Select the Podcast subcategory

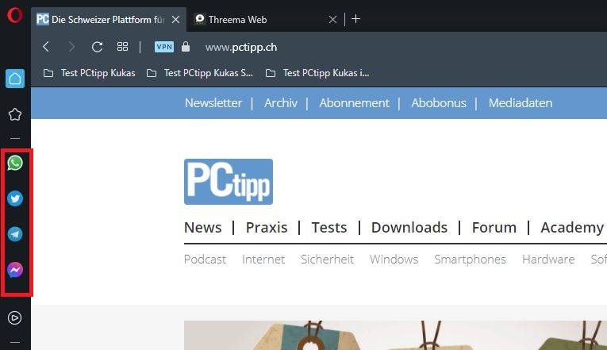point(205,259)
